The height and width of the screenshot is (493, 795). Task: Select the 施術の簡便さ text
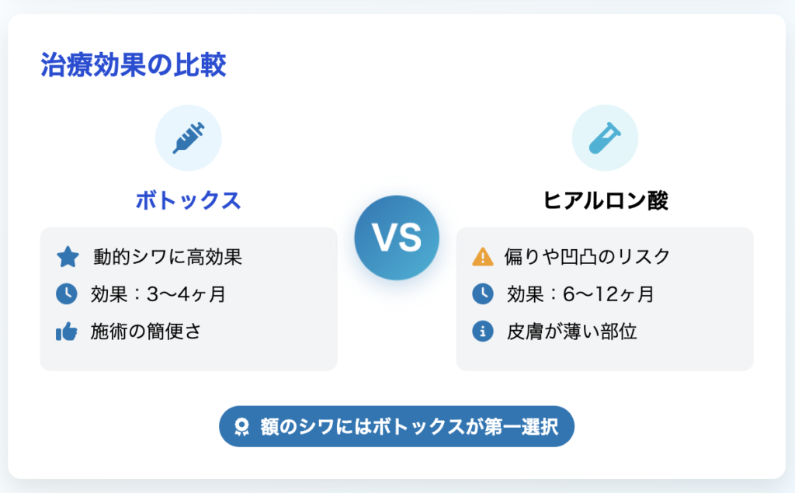pos(146,332)
